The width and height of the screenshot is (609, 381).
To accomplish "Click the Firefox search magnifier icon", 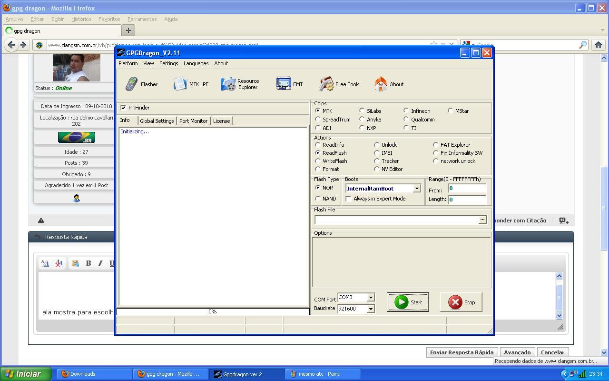I will coord(583,45).
